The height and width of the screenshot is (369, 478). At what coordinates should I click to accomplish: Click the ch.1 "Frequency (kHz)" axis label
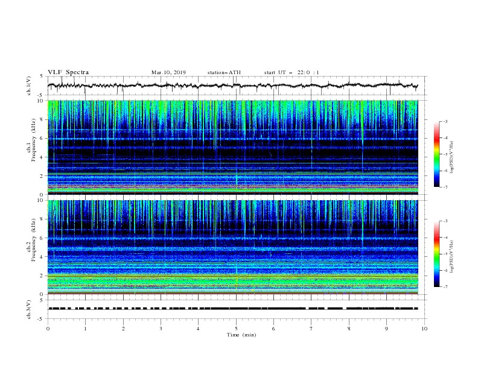pos(34,140)
